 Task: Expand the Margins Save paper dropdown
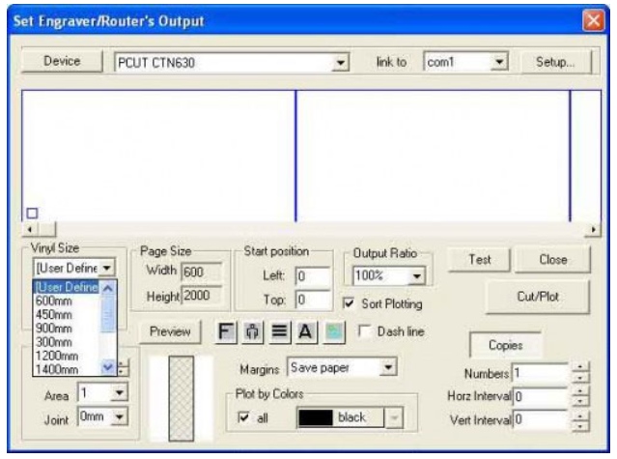pos(388,368)
